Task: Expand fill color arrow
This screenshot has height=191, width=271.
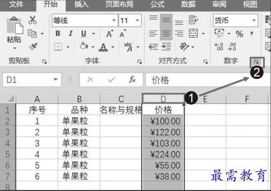Action: [x=93, y=47]
